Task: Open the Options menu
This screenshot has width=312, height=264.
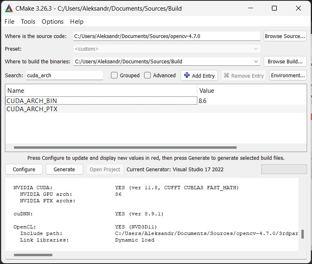Action: (x=52, y=21)
